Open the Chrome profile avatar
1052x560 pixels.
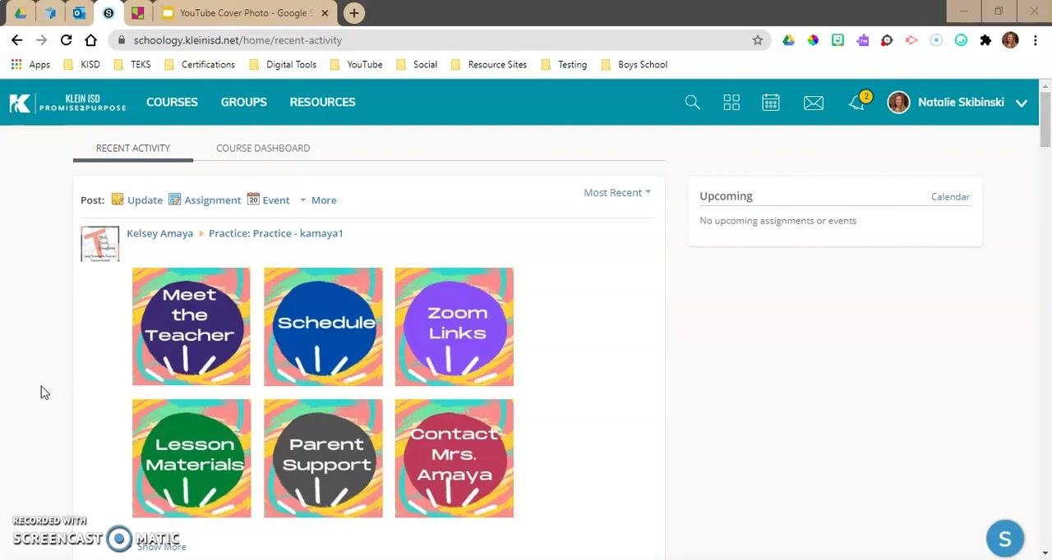coord(1010,40)
